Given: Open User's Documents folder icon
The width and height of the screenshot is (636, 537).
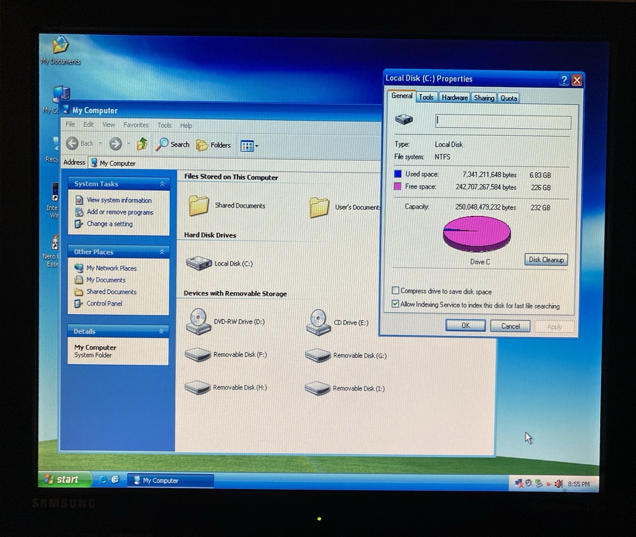Looking at the screenshot, I should point(319,207).
